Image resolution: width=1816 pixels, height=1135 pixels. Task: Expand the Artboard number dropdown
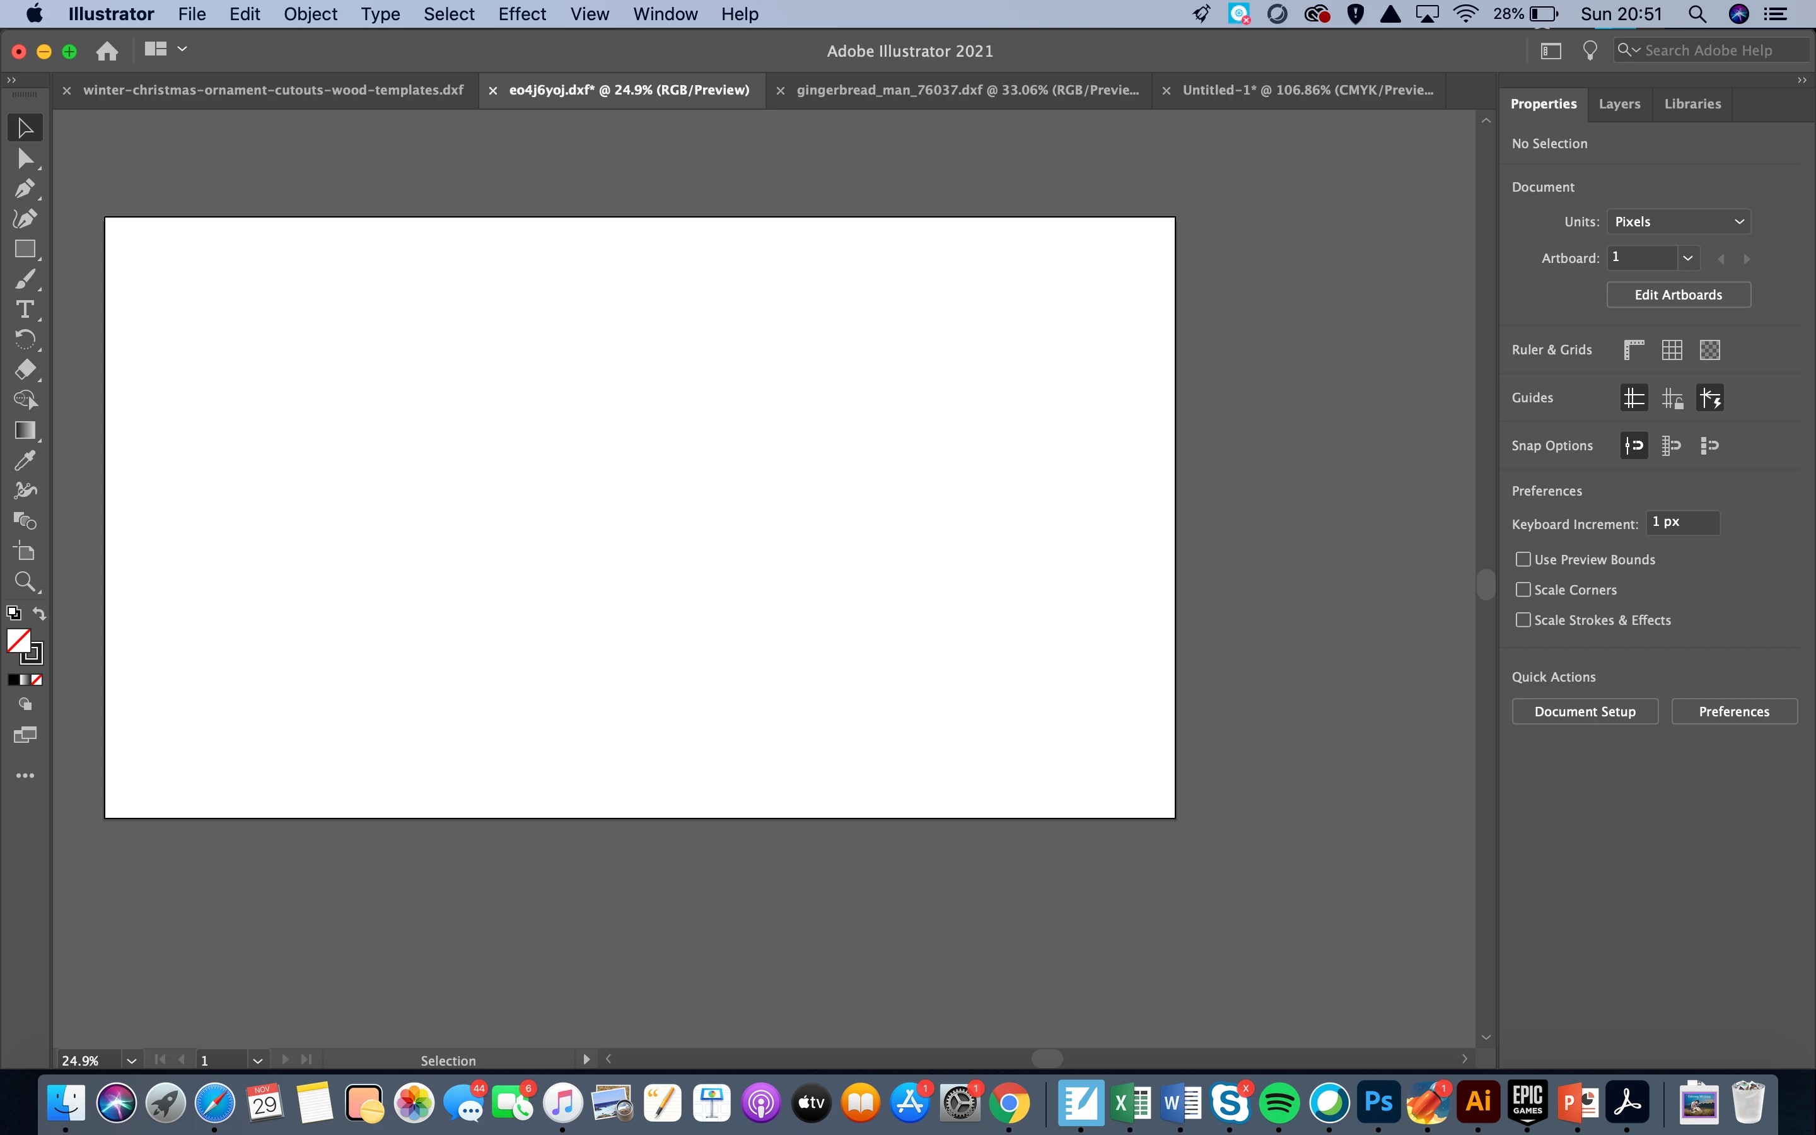click(x=1687, y=259)
